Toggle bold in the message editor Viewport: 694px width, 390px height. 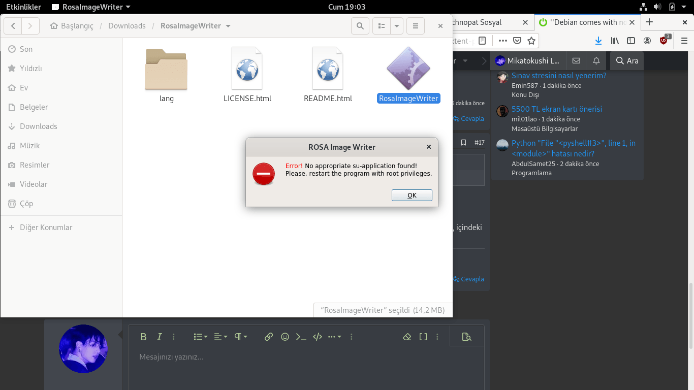click(x=143, y=337)
